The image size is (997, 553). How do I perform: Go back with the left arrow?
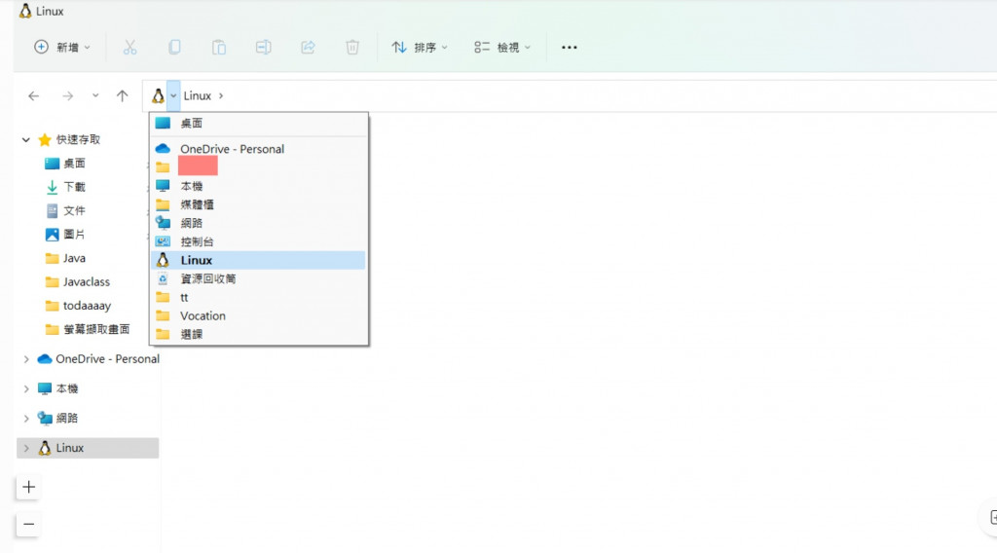[34, 96]
